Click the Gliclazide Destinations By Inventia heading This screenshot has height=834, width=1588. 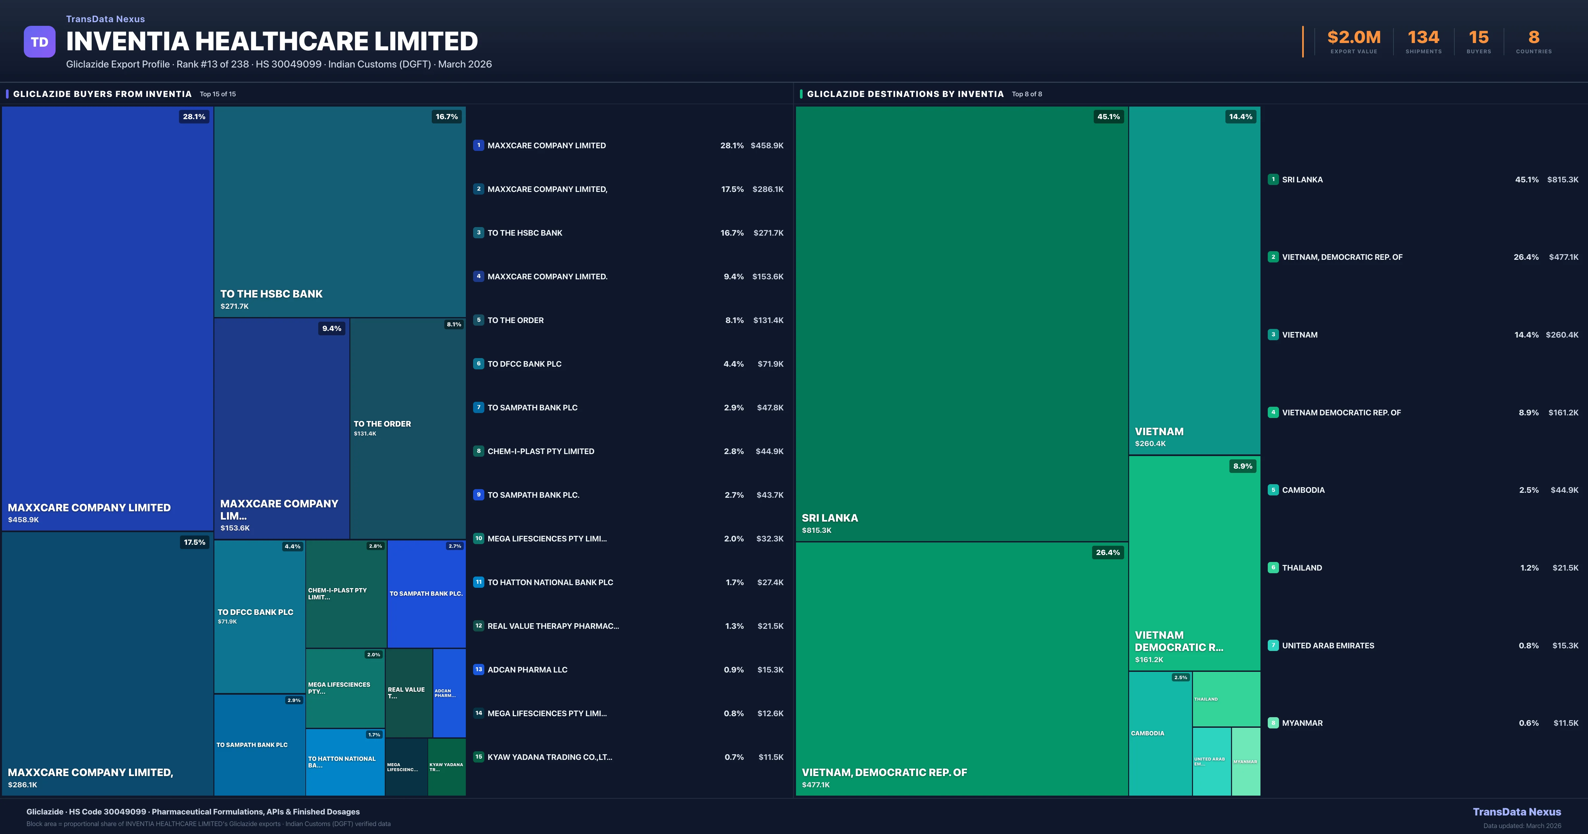pos(905,94)
